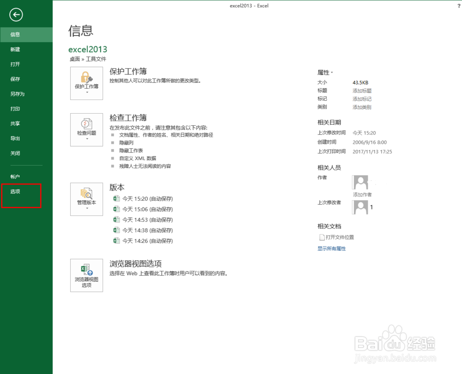Click the 自定义 XML 数据 list item

(138, 158)
